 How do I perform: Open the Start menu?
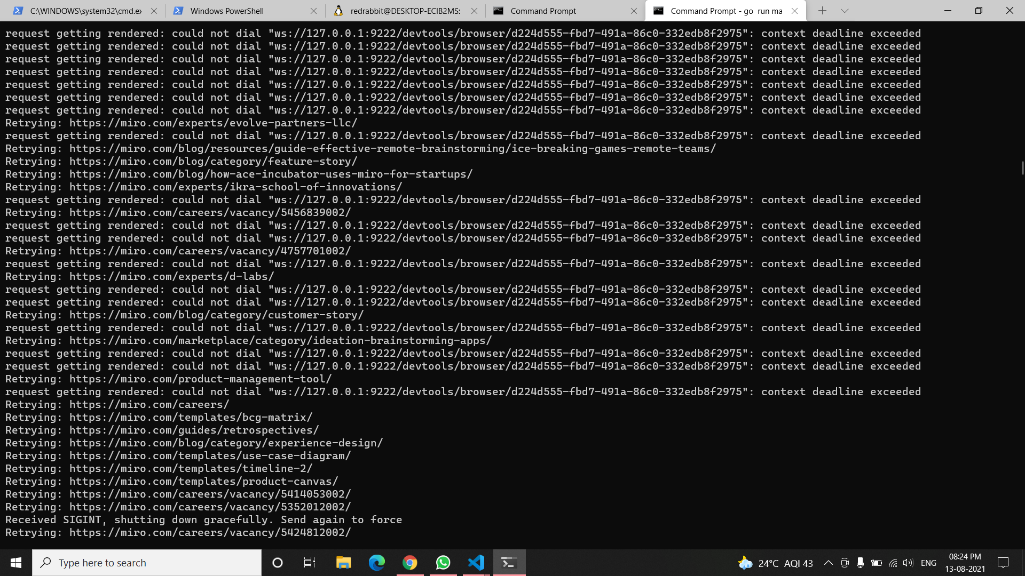(x=15, y=562)
